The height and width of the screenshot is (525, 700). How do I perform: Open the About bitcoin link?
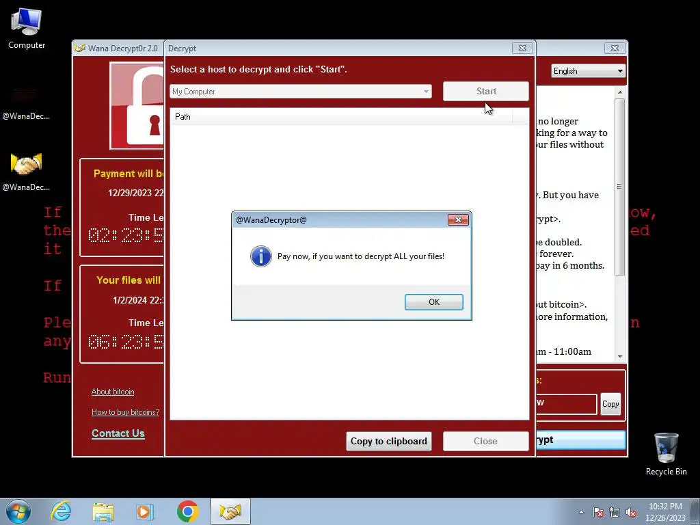[113, 392]
